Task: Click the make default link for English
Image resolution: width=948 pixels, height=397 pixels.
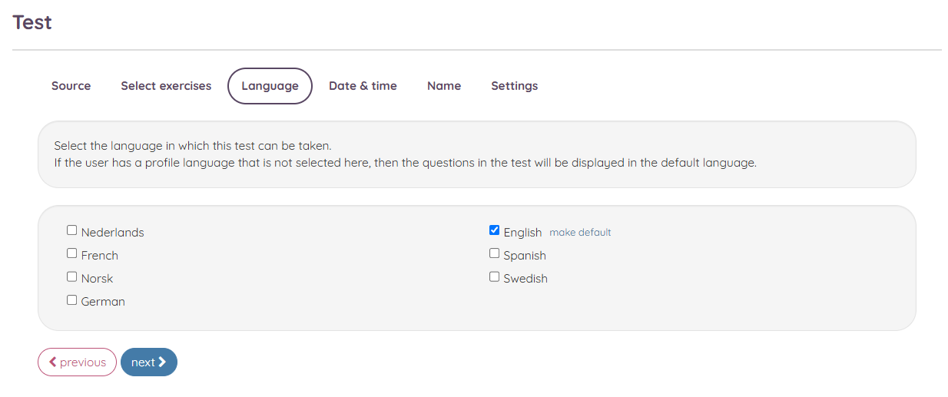Action: (x=580, y=232)
